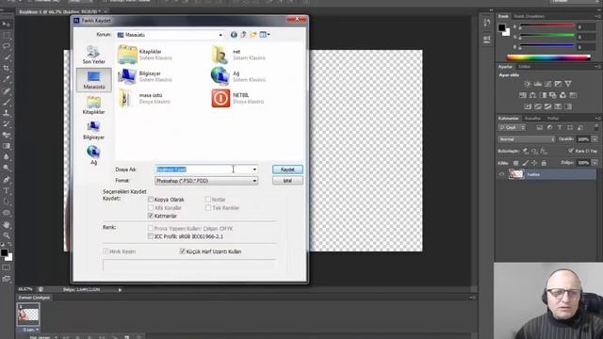The height and width of the screenshot is (339, 603).
Task: Select the Eyedropper tool
Action: click(x=7, y=79)
